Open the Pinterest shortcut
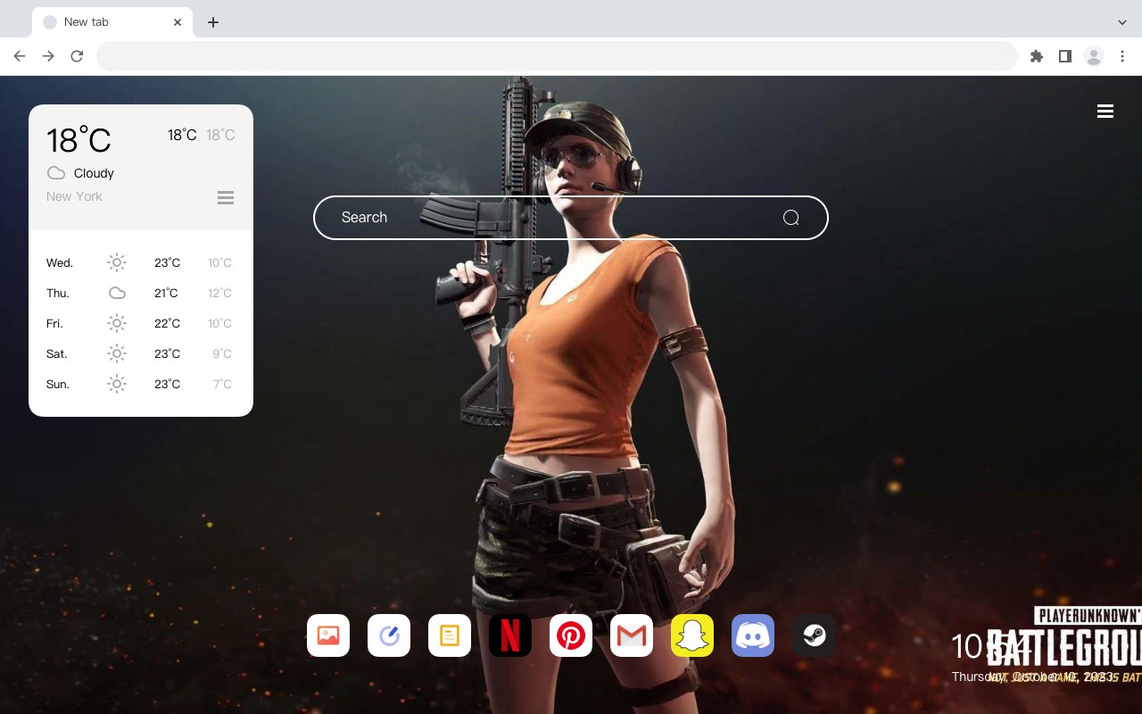The width and height of the screenshot is (1142, 714). [571, 635]
